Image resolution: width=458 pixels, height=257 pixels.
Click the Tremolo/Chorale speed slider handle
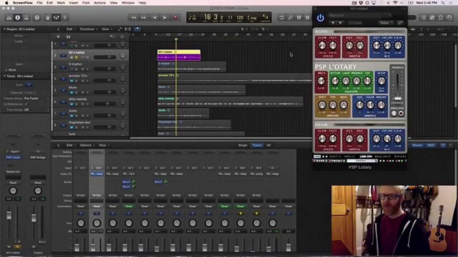398,98
